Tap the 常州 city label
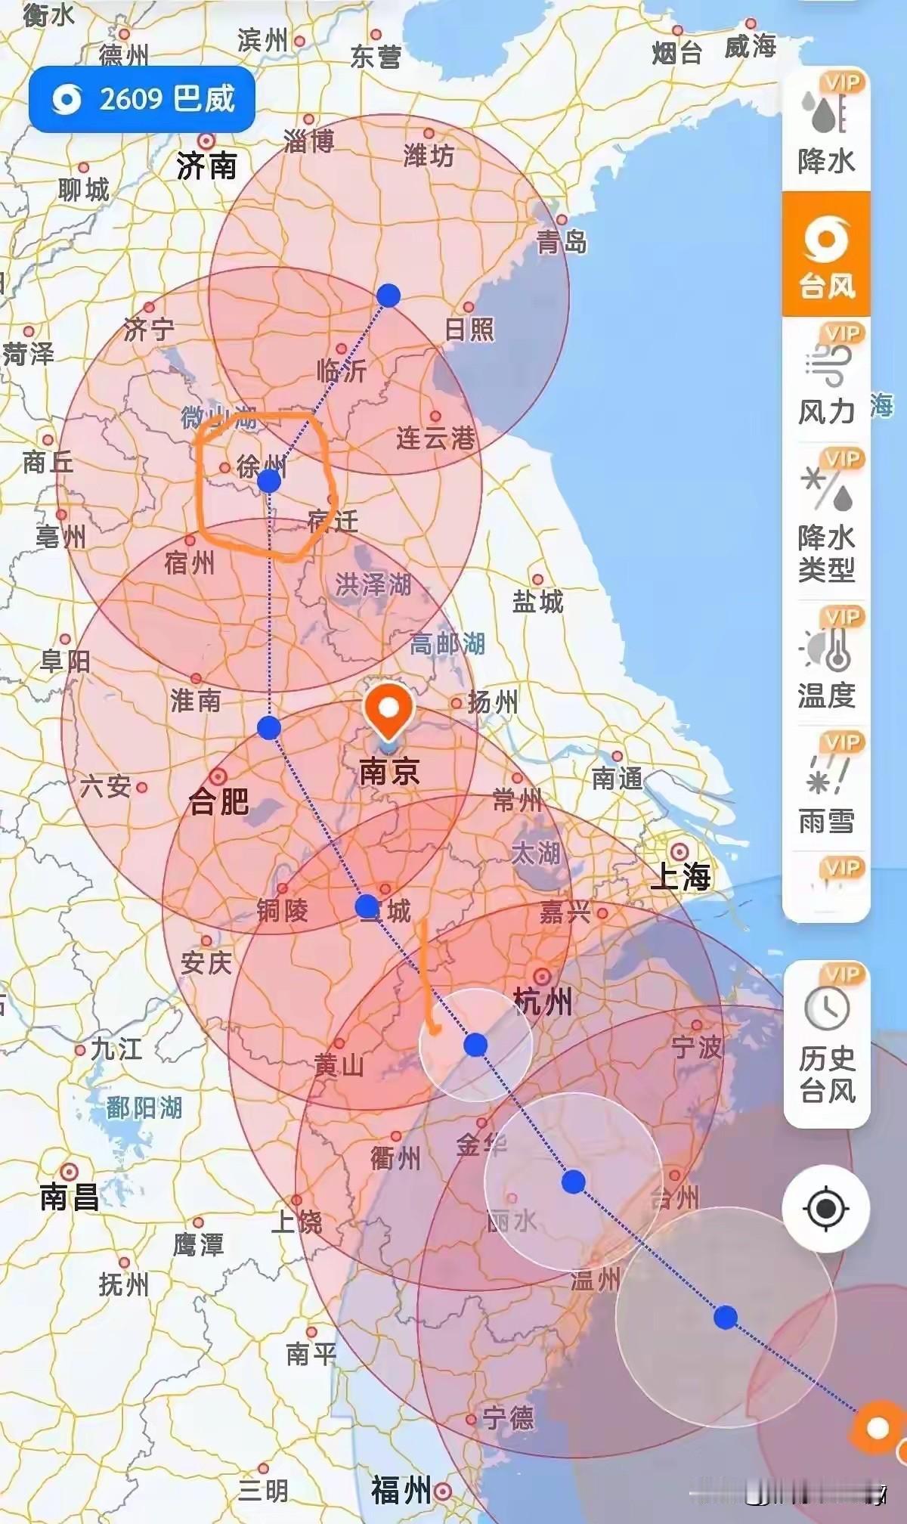 coord(518,801)
